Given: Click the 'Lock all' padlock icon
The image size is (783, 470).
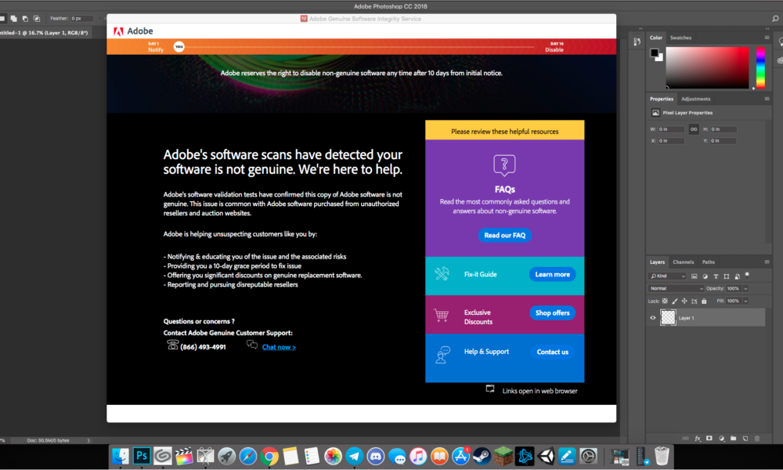Looking at the screenshot, I should pyautogui.click(x=703, y=301).
